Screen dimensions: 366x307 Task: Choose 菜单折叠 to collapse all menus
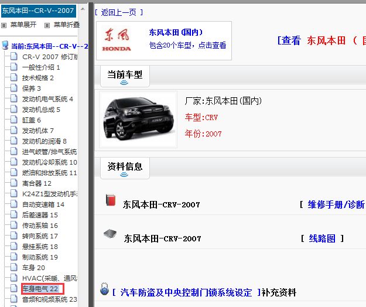pos(67,25)
